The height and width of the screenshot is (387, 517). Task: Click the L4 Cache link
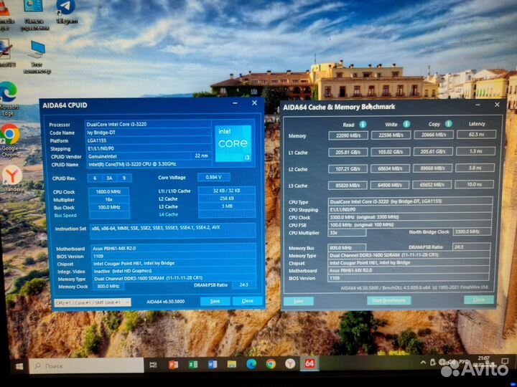[168, 214]
